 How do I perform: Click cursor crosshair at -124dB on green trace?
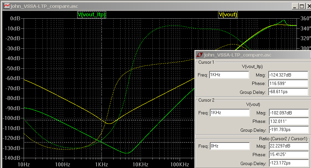pyautogui.click(x=102, y=142)
